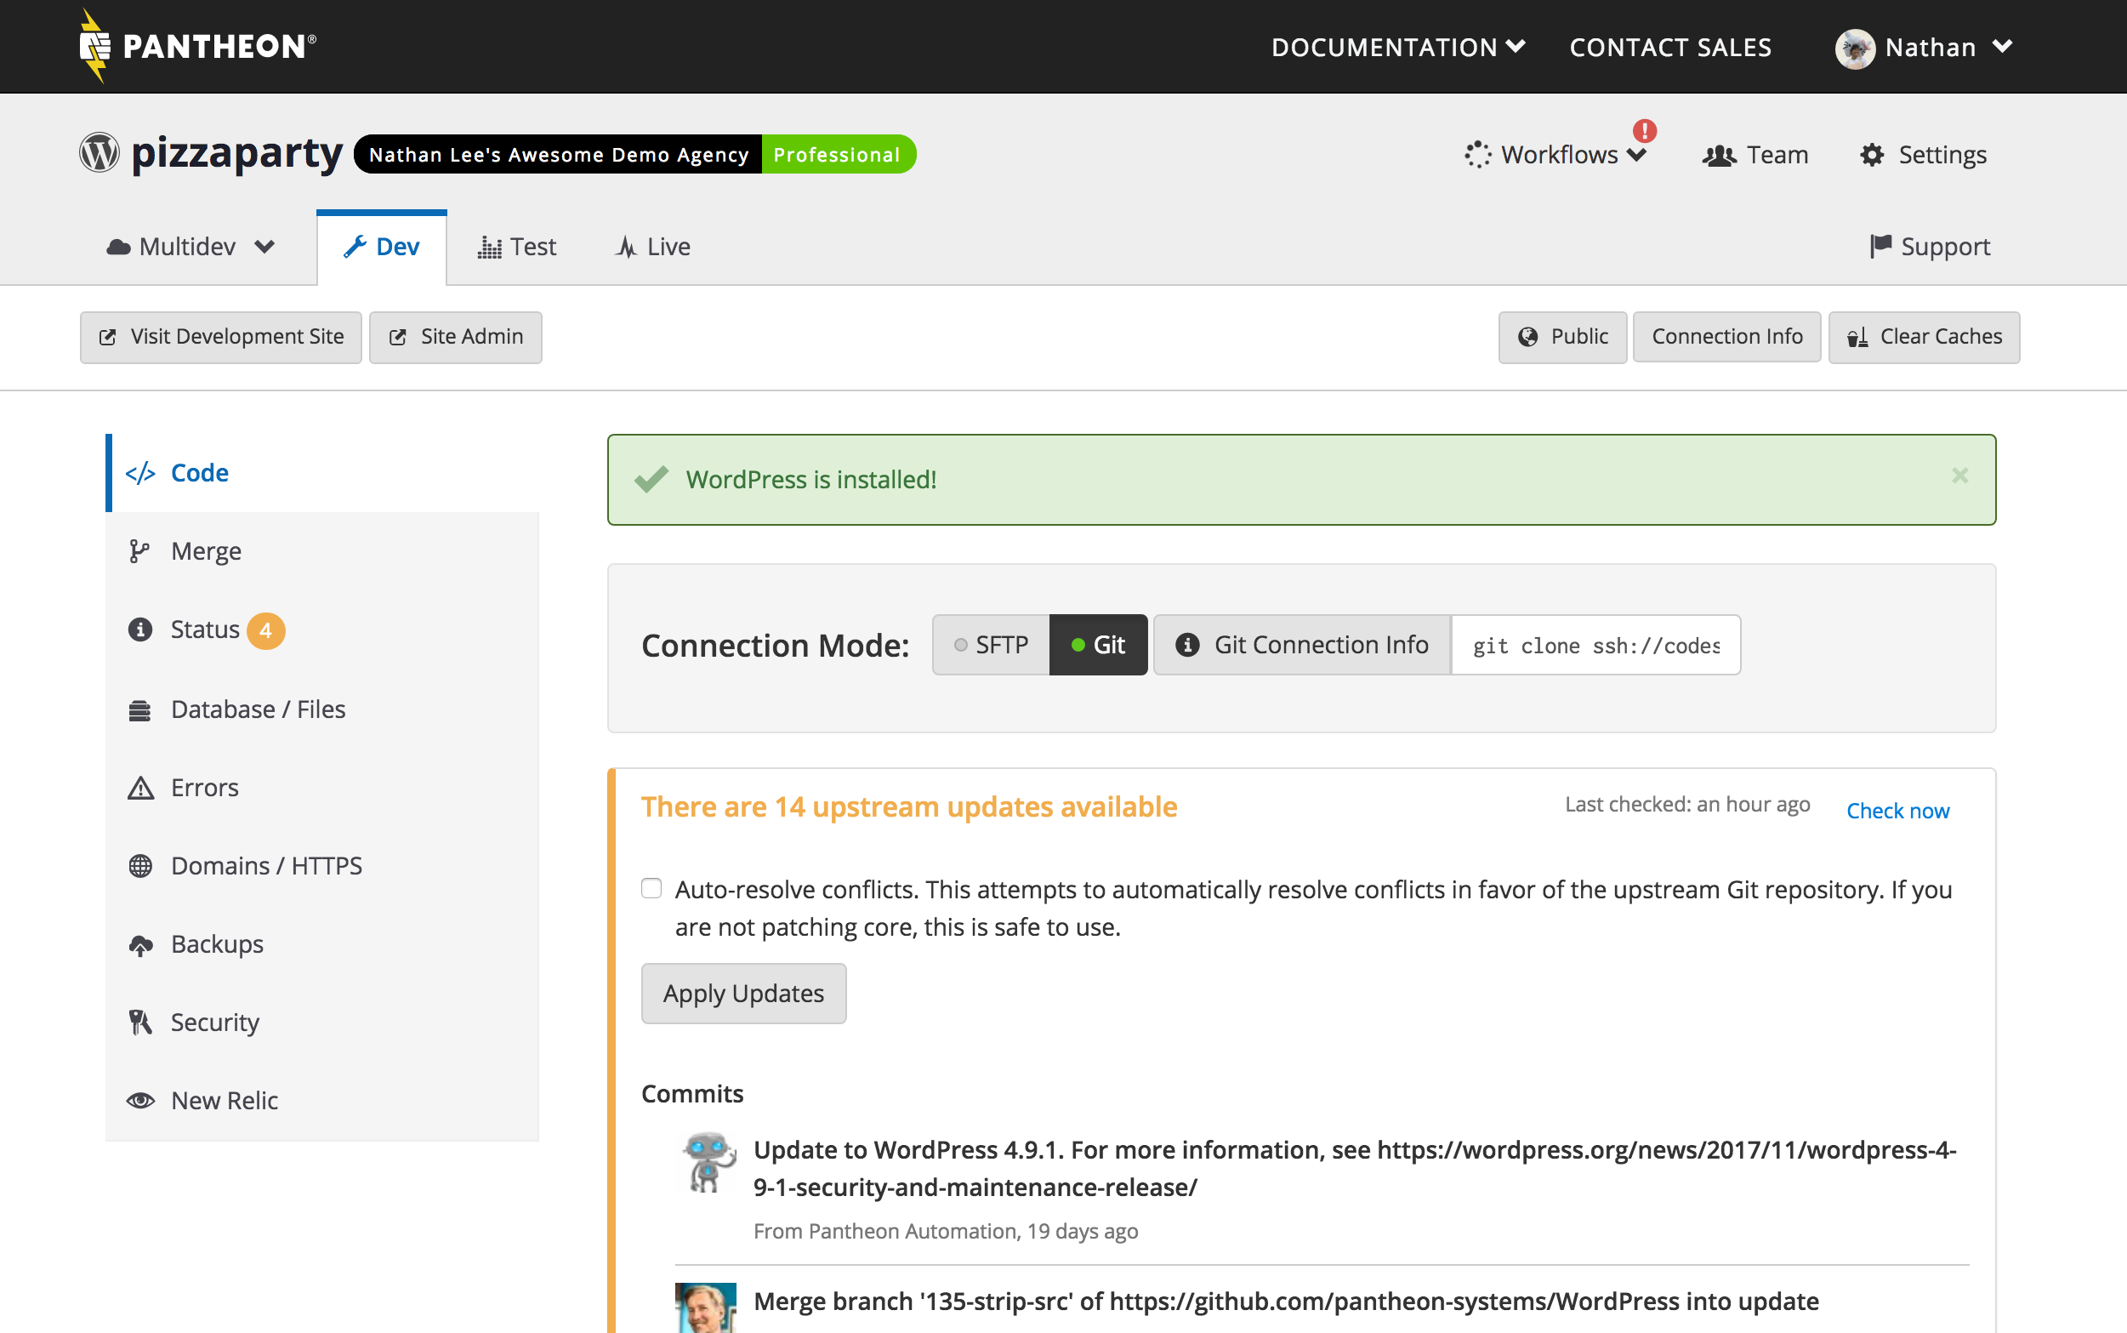Click the Multidev cloud icon
2127x1333 pixels.
[x=119, y=247]
